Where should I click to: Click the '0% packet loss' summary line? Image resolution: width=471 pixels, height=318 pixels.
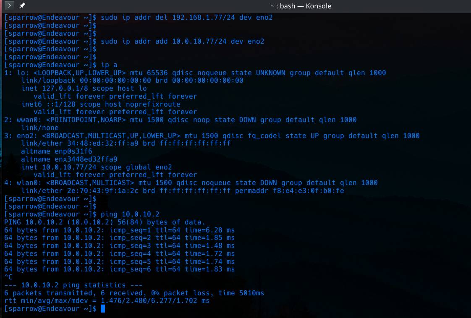point(134,293)
